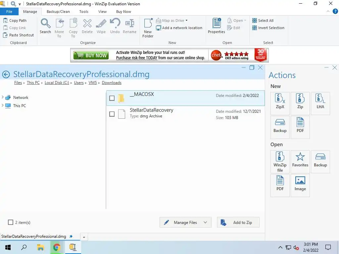This screenshot has width=339, height=254.
Task: Switch to the Tools tab
Action: (84, 12)
